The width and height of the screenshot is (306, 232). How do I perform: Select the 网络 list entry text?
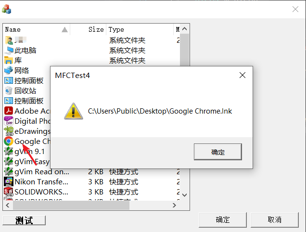[22, 70]
